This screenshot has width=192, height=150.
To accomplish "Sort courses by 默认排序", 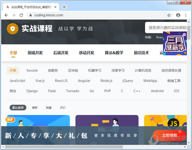I will coord(18,108).
